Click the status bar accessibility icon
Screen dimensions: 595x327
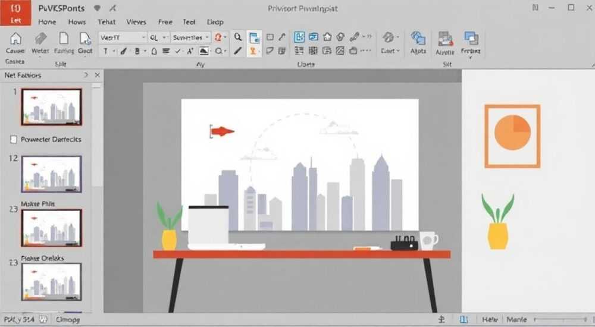point(441,319)
